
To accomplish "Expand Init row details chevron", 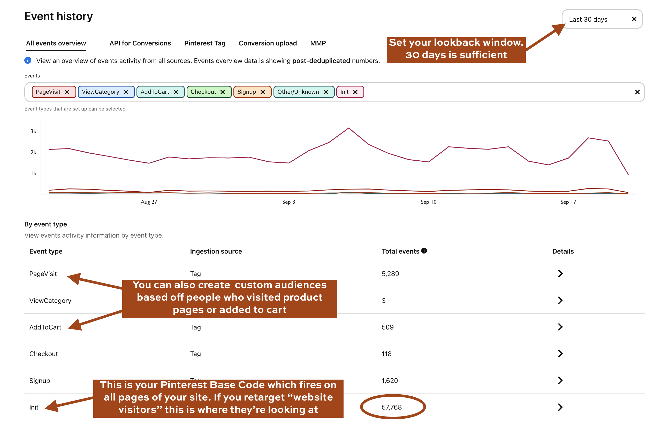I will coord(561,407).
